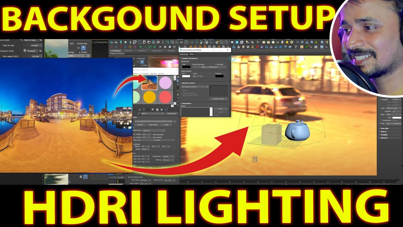Select the teapot object in viewport
Image resolution: width=403 pixels, height=227 pixels.
(x=297, y=131)
